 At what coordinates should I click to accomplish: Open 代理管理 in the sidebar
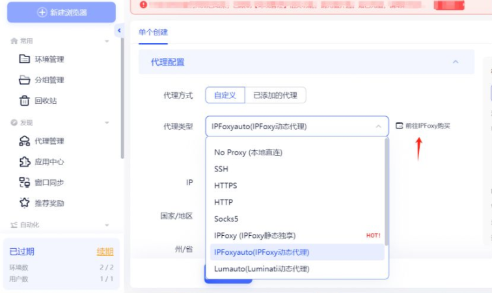49,141
